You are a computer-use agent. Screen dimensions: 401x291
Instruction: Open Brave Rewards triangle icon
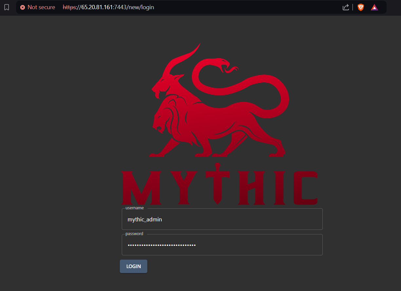pos(374,7)
